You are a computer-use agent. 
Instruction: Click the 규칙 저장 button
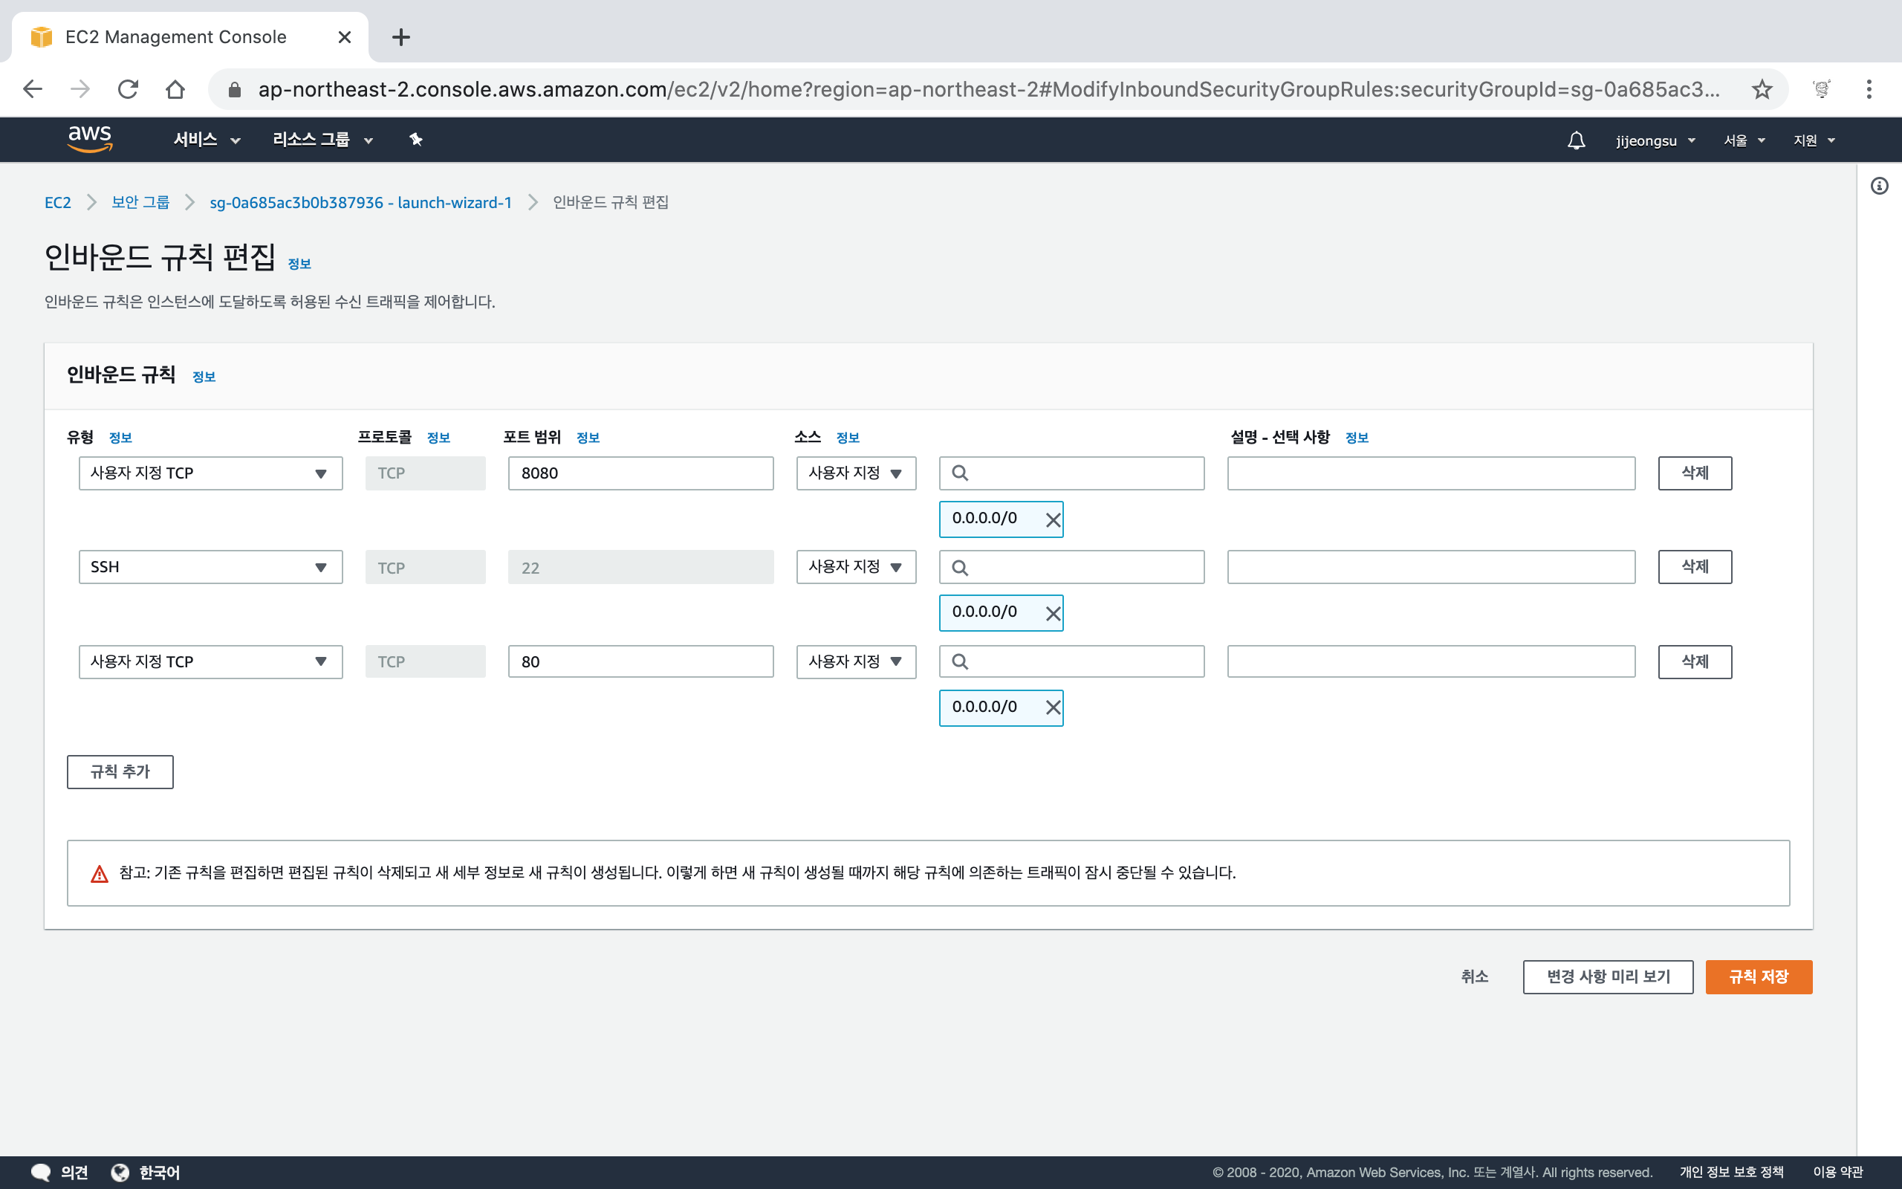tap(1758, 976)
